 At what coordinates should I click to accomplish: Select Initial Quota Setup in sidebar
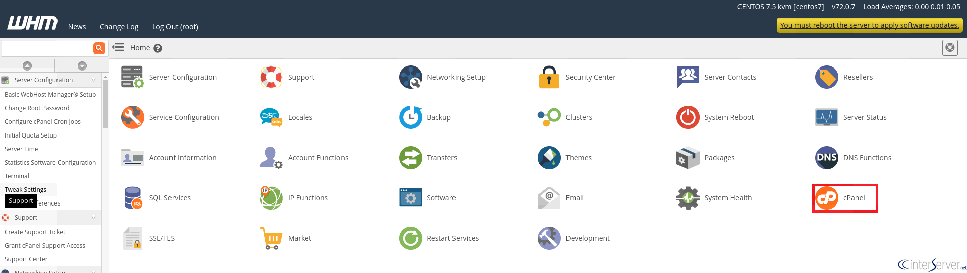(x=31, y=135)
